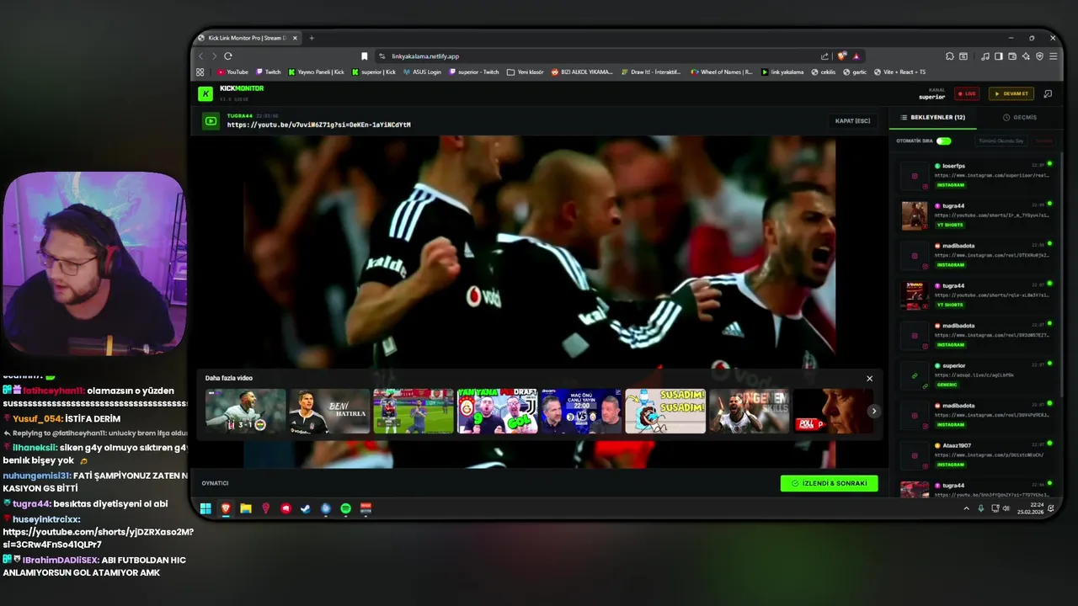Switch to the BEKLEYENLER (12) tab
Viewport: 1078px width, 606px height.
[932, 117]
